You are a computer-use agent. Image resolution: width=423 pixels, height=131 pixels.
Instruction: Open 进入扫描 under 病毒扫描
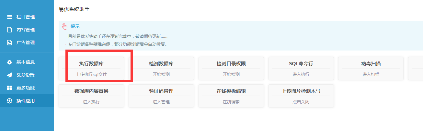click(371, 74)
